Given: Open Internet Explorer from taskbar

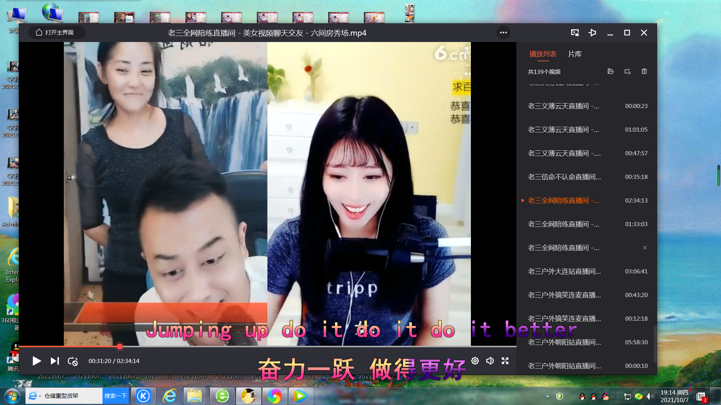Looking at the screenshot, I should (169, 396).
